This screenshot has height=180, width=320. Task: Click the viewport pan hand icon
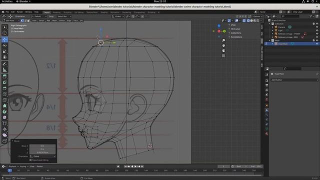click(223, 45)
